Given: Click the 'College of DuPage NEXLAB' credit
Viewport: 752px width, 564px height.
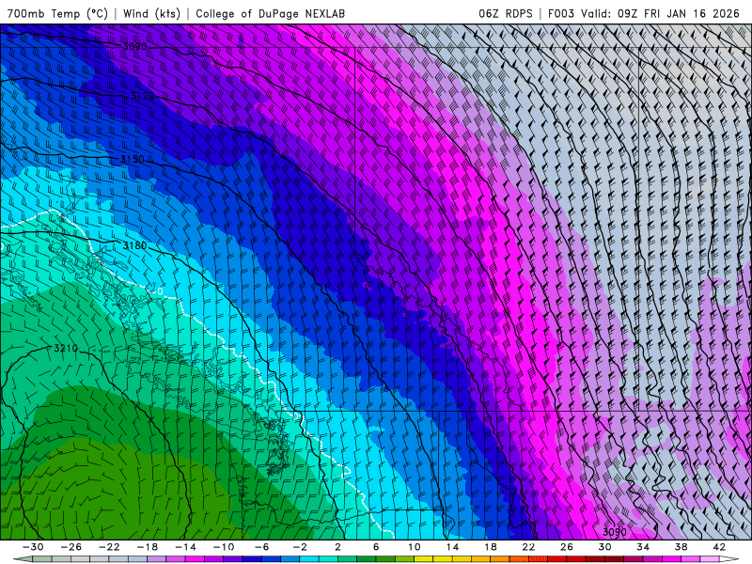Looking at the screenshot, I should click(x=270, y=13).
